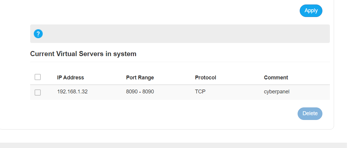The height and width of the screenshot is (148, 349).
Task: Click the Current Virtual Servers in system heading
Action: 83,54
